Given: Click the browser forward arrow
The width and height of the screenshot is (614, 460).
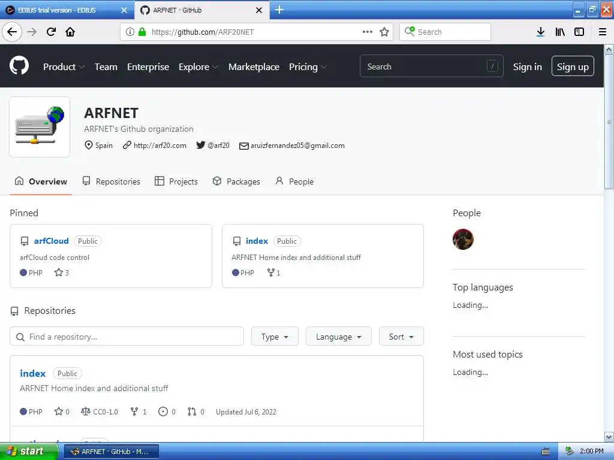Looking at the screenshot, I should 32,32.
